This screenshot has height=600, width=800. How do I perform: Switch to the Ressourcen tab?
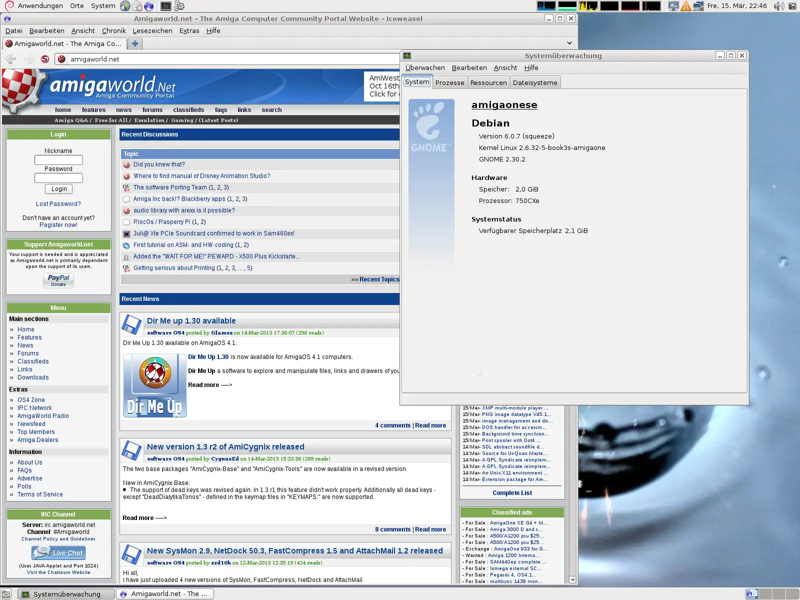(488, 82)
